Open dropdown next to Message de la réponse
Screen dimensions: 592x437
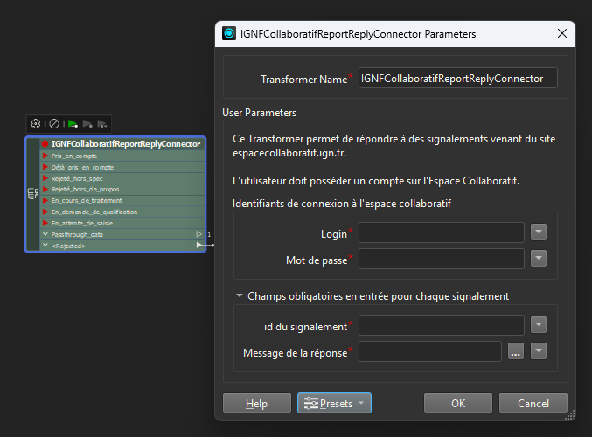[539, 351]
